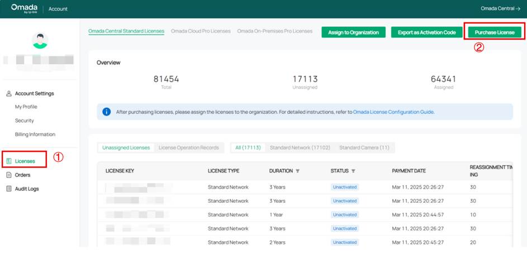Click the 1 Year duration cell
Image resolution: width=527 pixels, height=254 pixels.
[x=276, y=215]
